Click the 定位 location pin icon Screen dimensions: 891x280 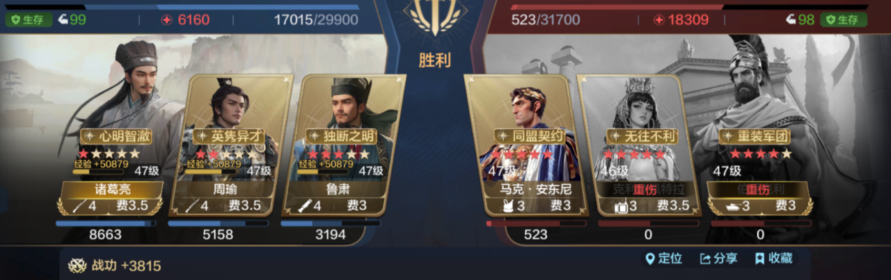coord(650,259)
